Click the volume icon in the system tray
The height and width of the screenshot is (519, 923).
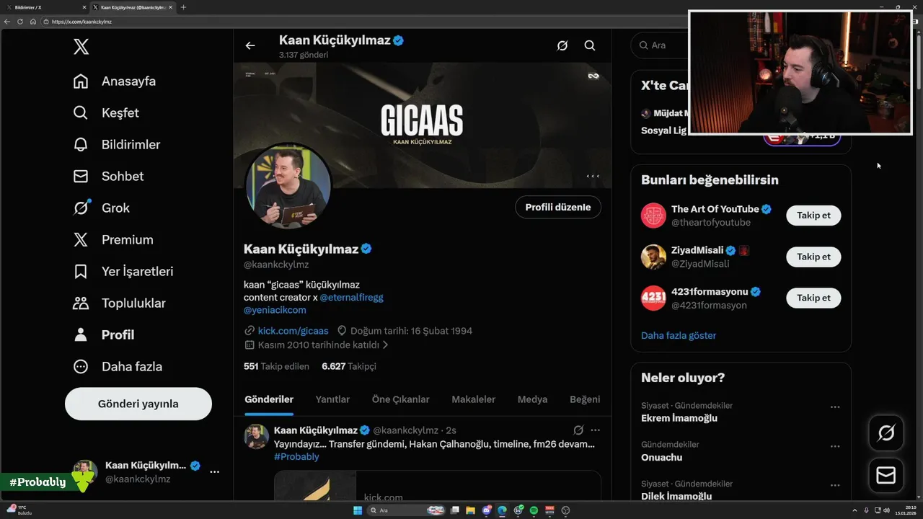pyautogui.click(x=886, y=510)
